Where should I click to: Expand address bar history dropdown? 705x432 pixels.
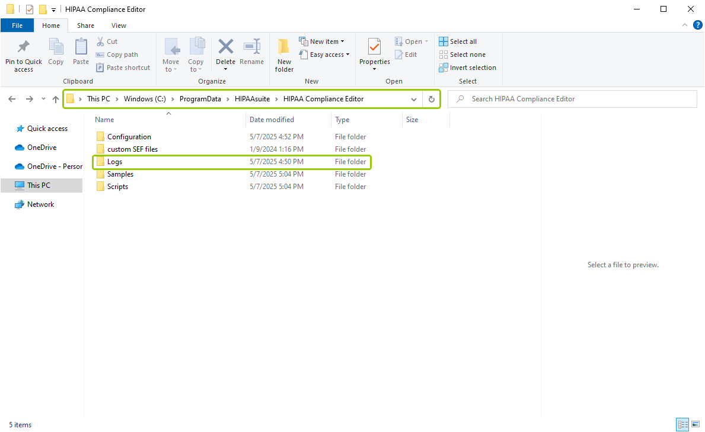point(414,100)
